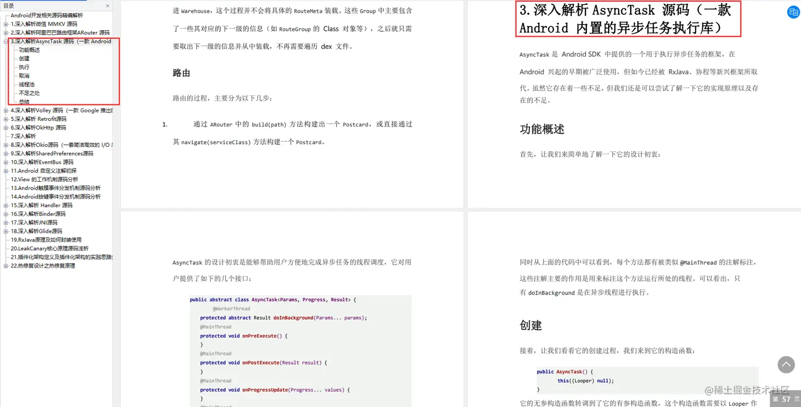
Task: Expand chapter 4 深入解析Volley 源码
Action: click(x=5, y=110)
